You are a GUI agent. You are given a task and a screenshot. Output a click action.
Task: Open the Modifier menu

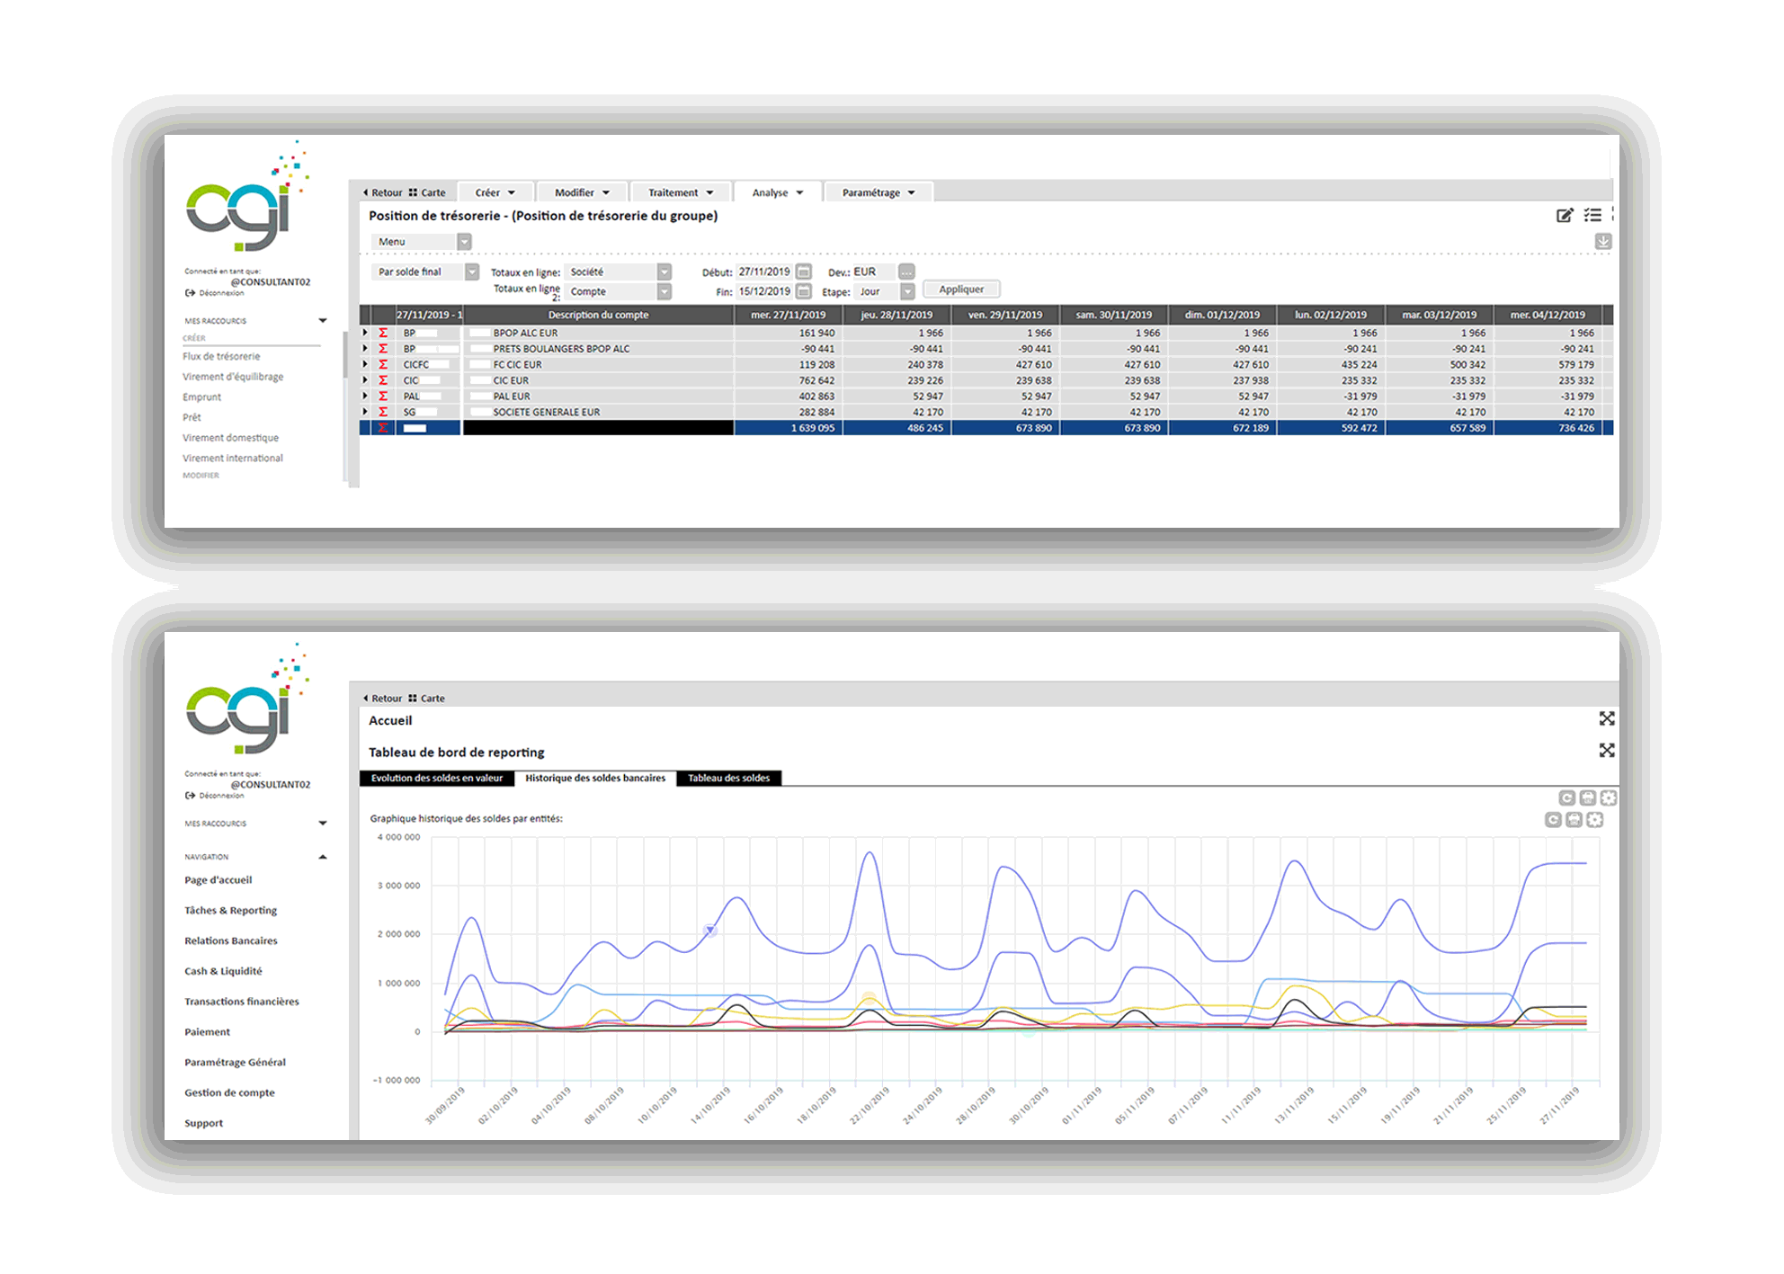point(582,192)
